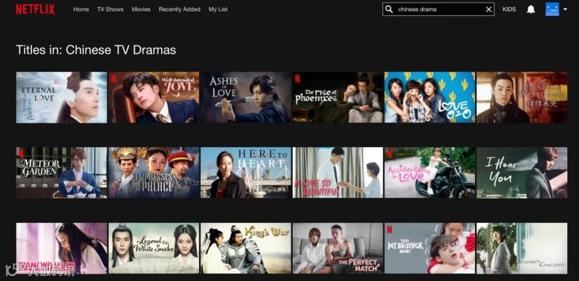
Task: Open the Eternal Love thumbnail
Action: [62, 97]
